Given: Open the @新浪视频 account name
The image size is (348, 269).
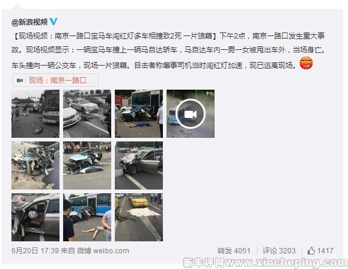Looking at the screenshot, I should click(x=29, y=22).
